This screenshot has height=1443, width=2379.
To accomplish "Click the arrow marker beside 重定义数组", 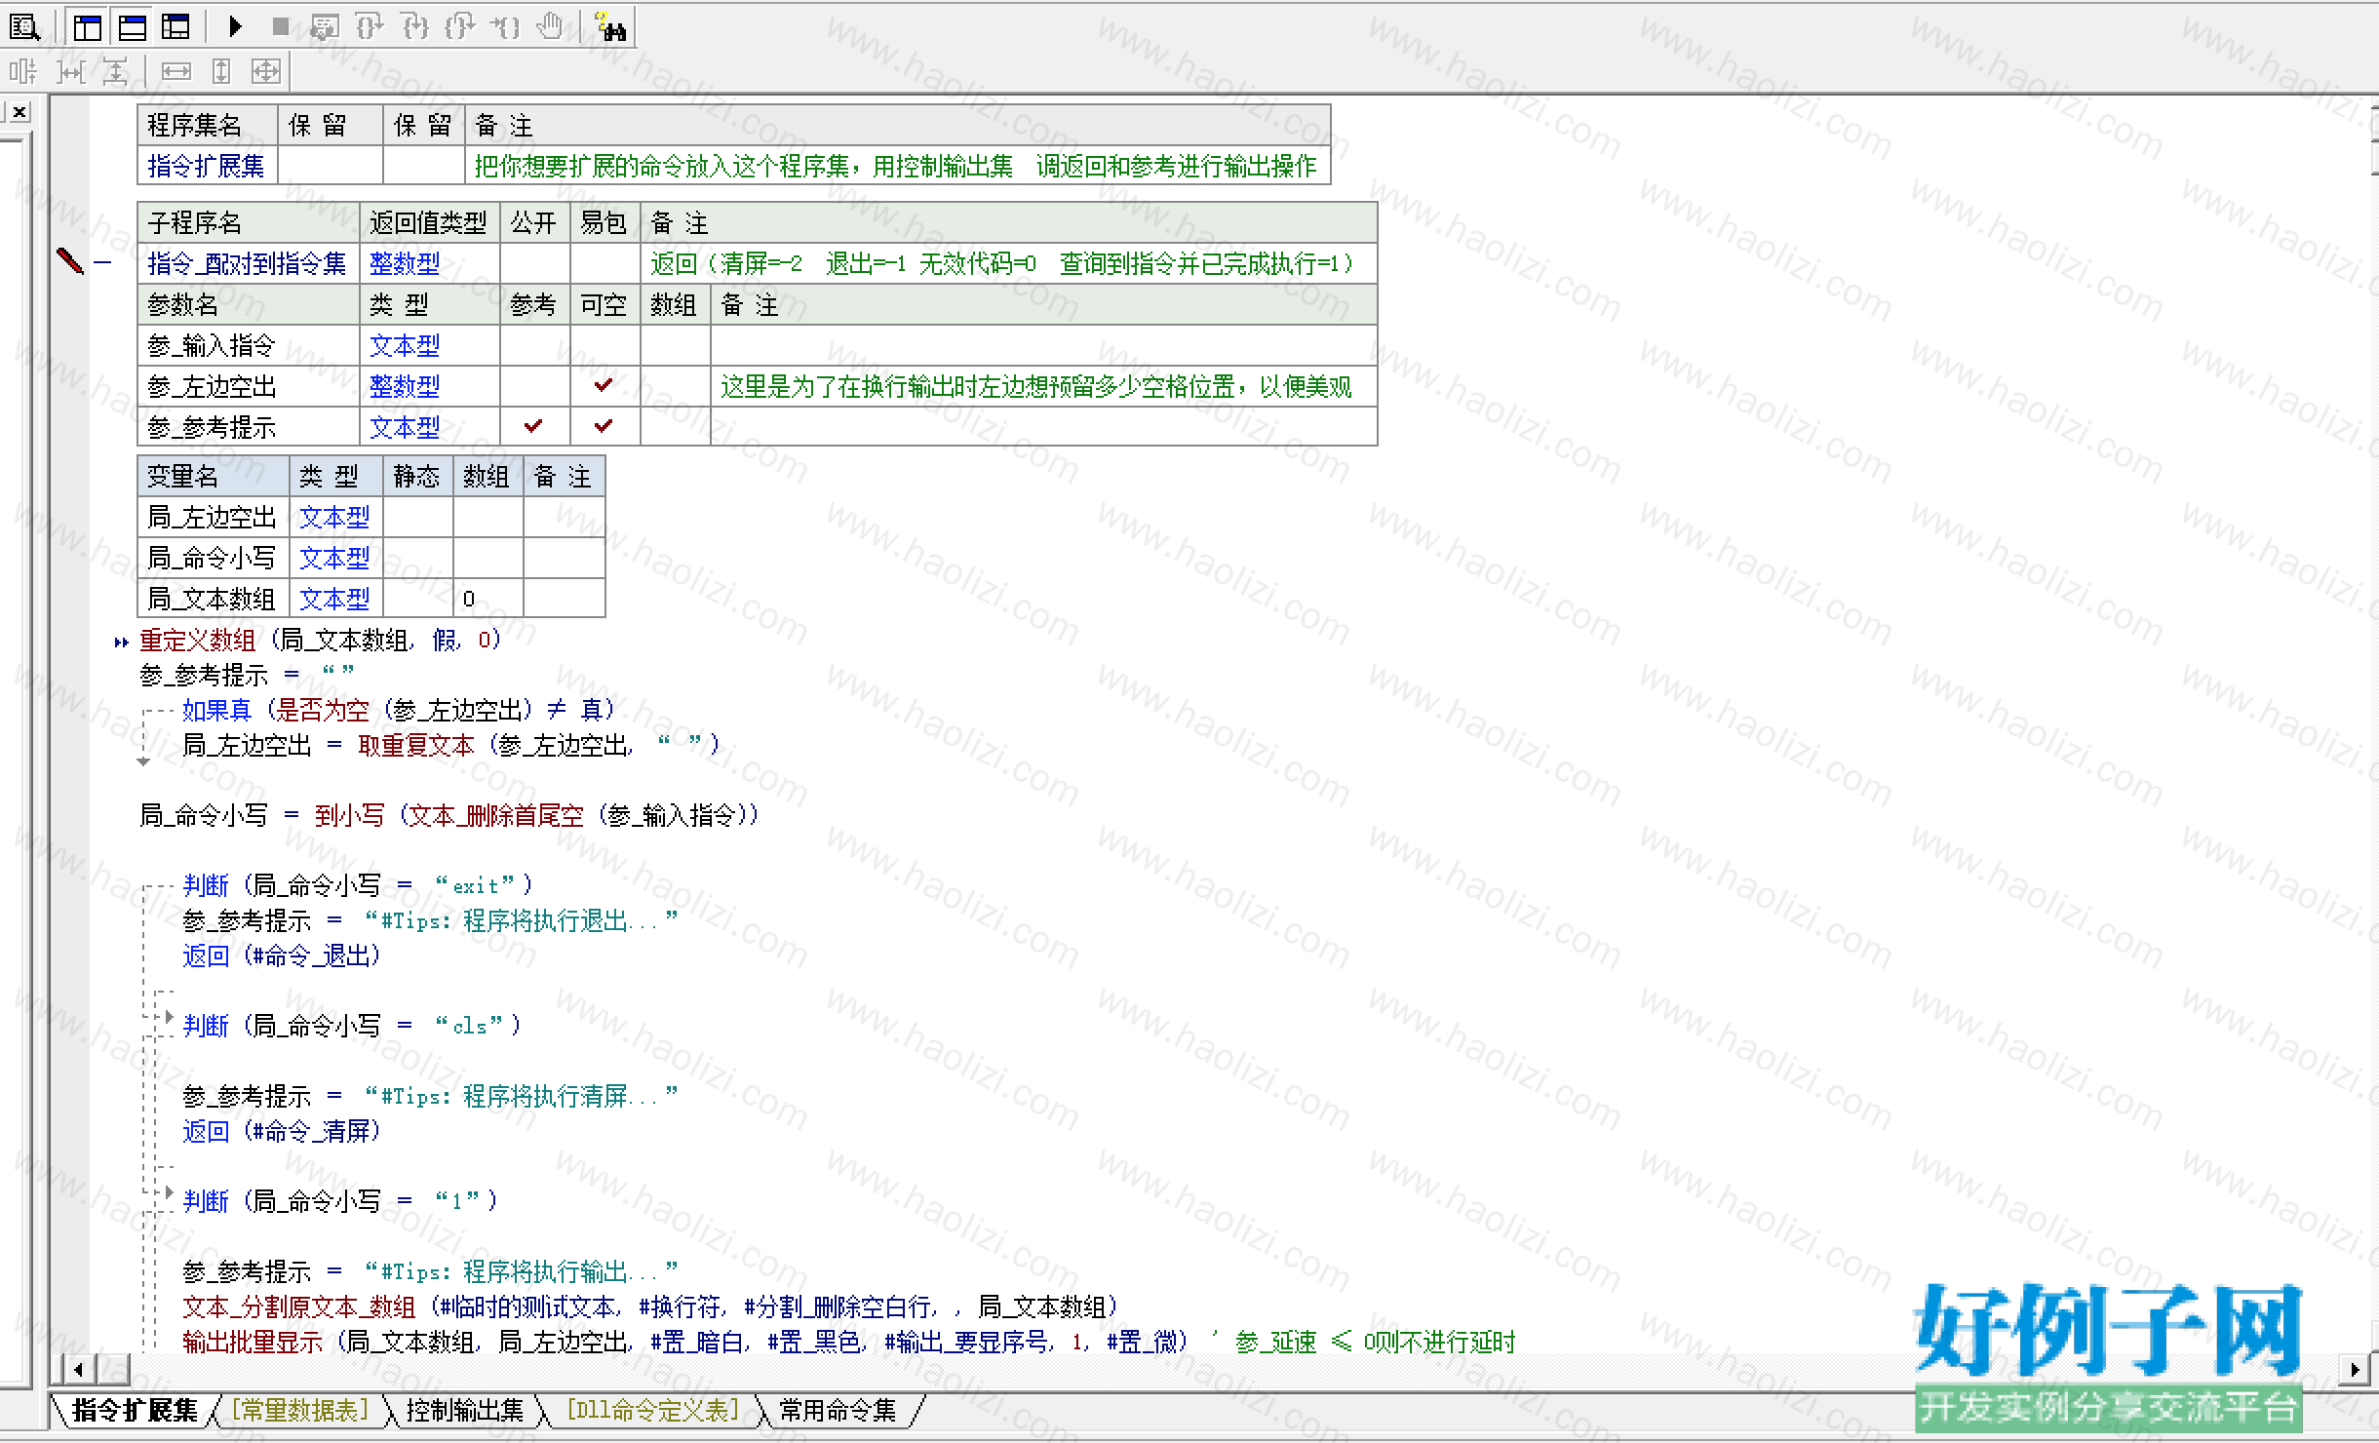I will point(121,642).
